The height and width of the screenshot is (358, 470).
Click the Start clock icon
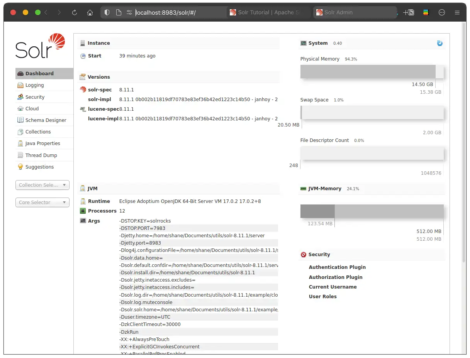coord(83,56)
